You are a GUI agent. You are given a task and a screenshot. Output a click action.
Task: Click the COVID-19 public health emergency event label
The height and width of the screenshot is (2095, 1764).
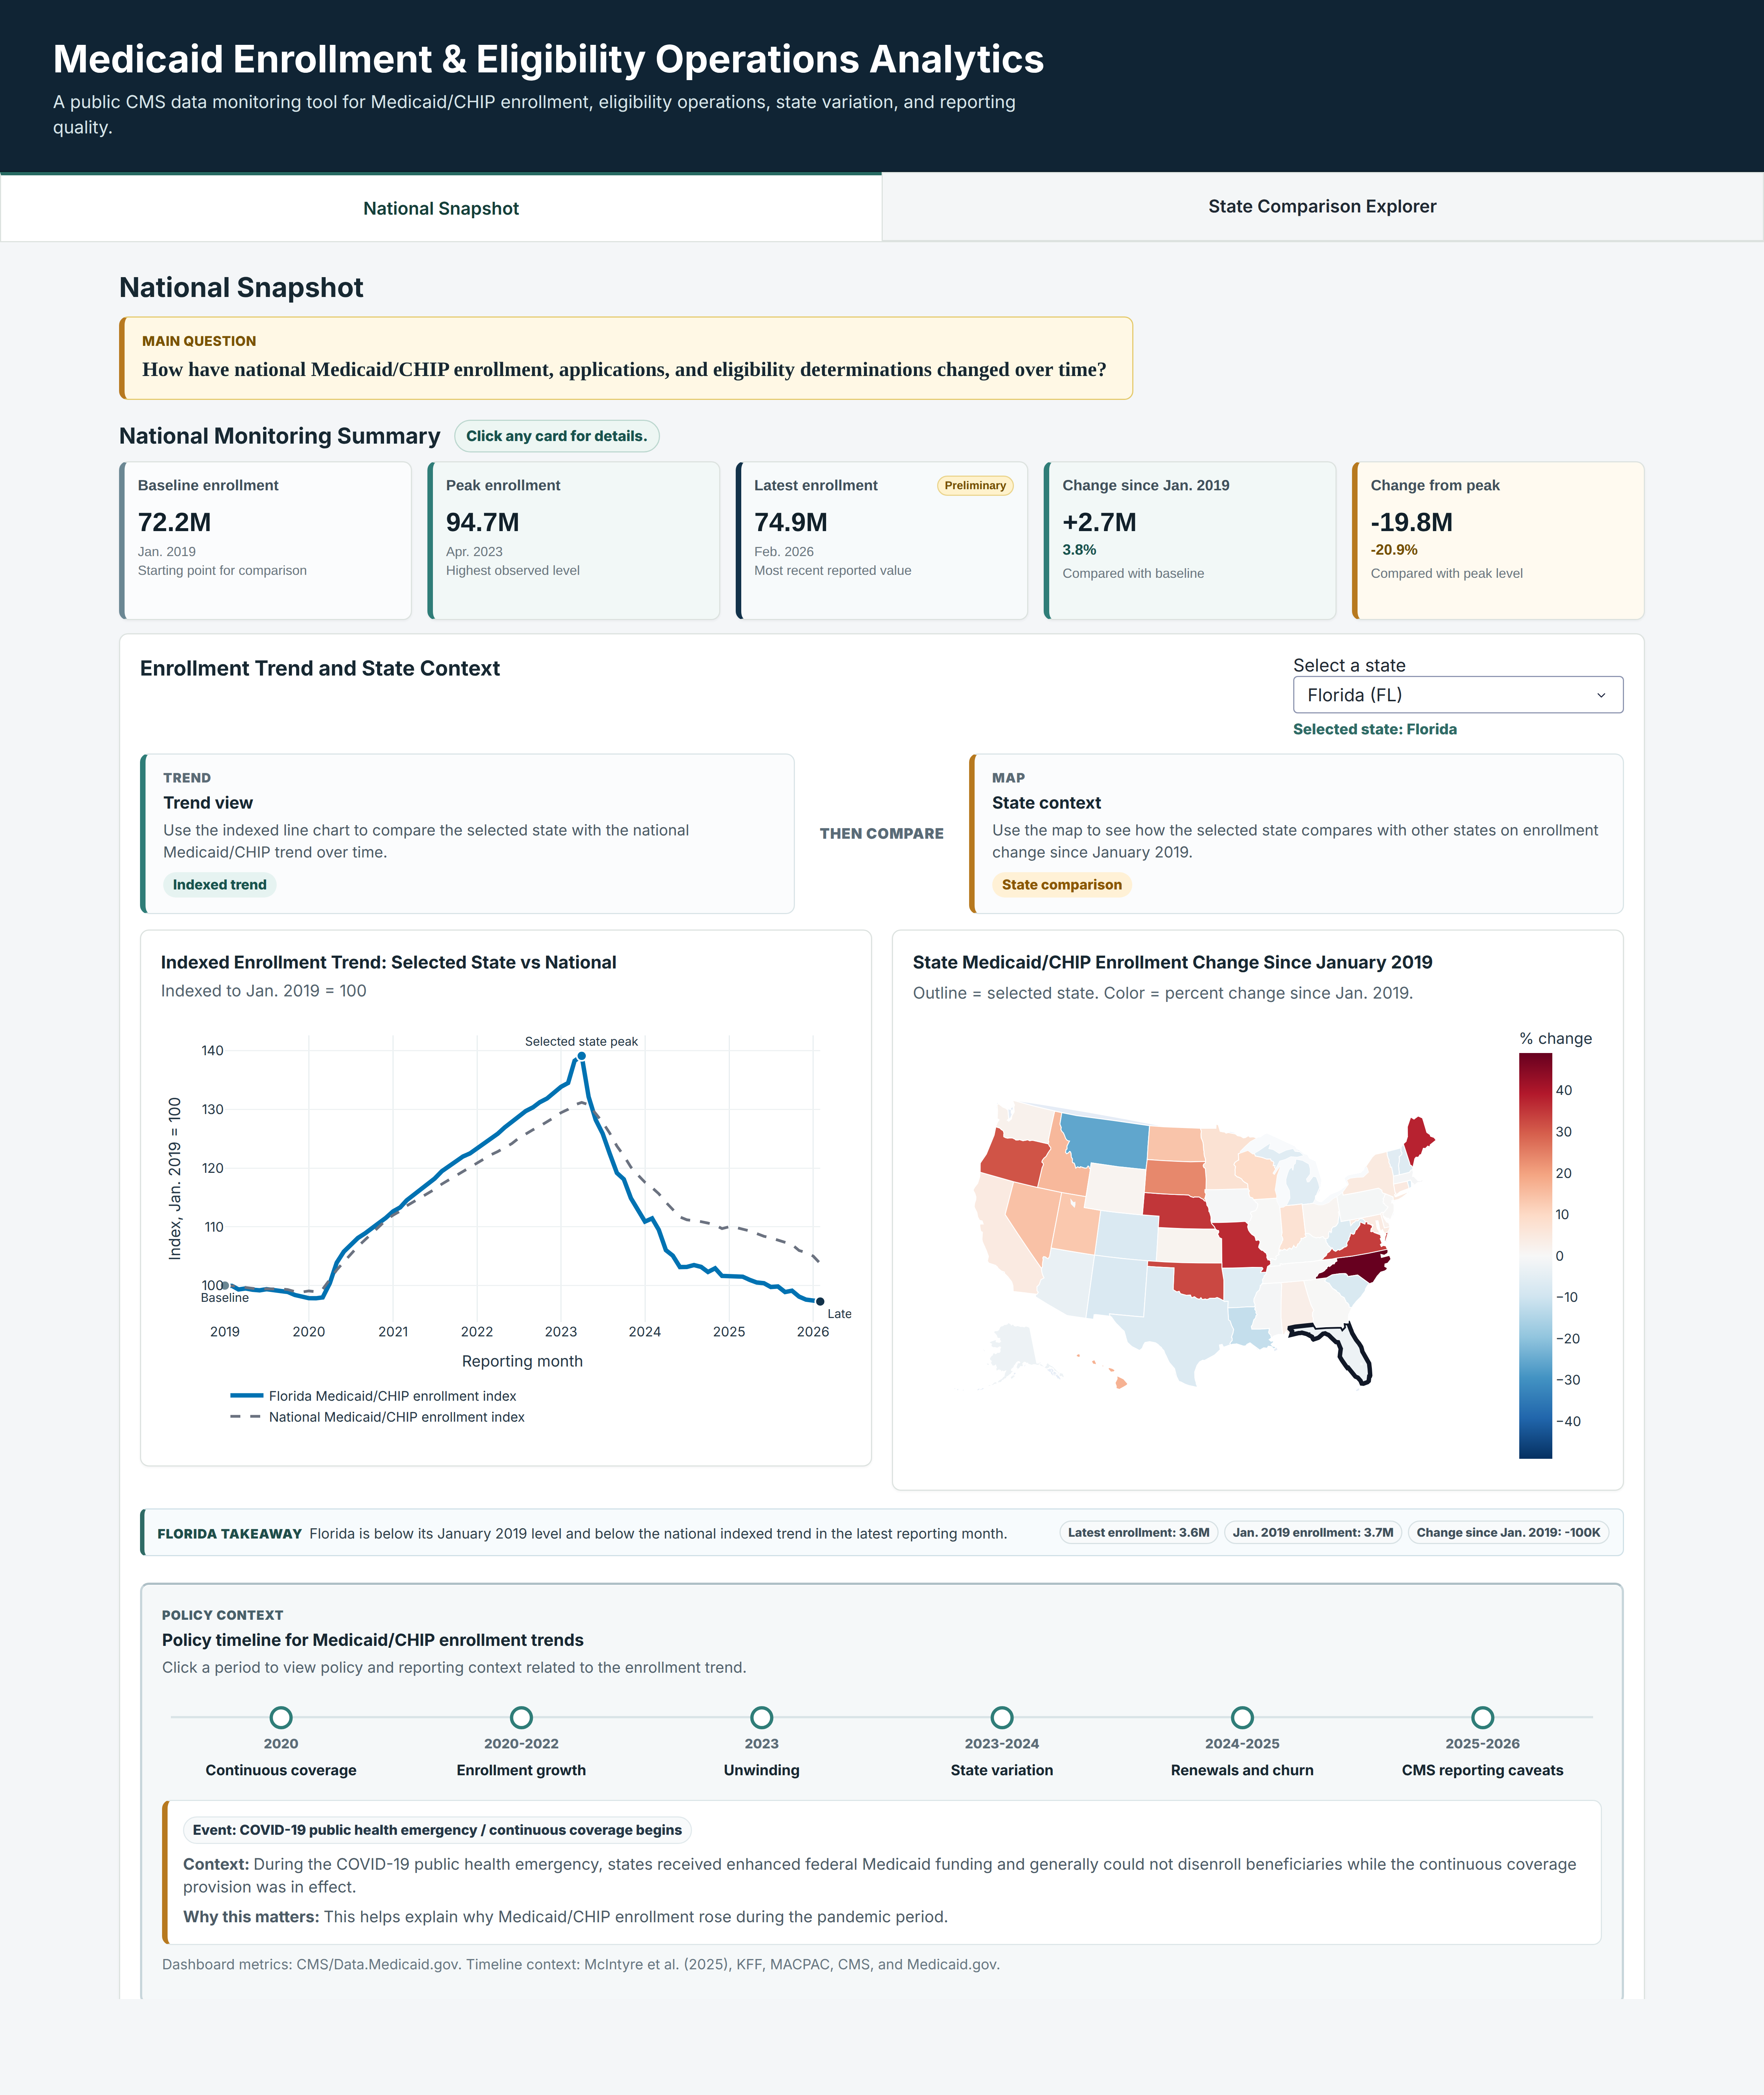(x=437, y=1830)
